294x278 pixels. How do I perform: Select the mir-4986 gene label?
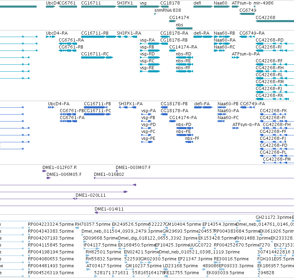(264, 3)
